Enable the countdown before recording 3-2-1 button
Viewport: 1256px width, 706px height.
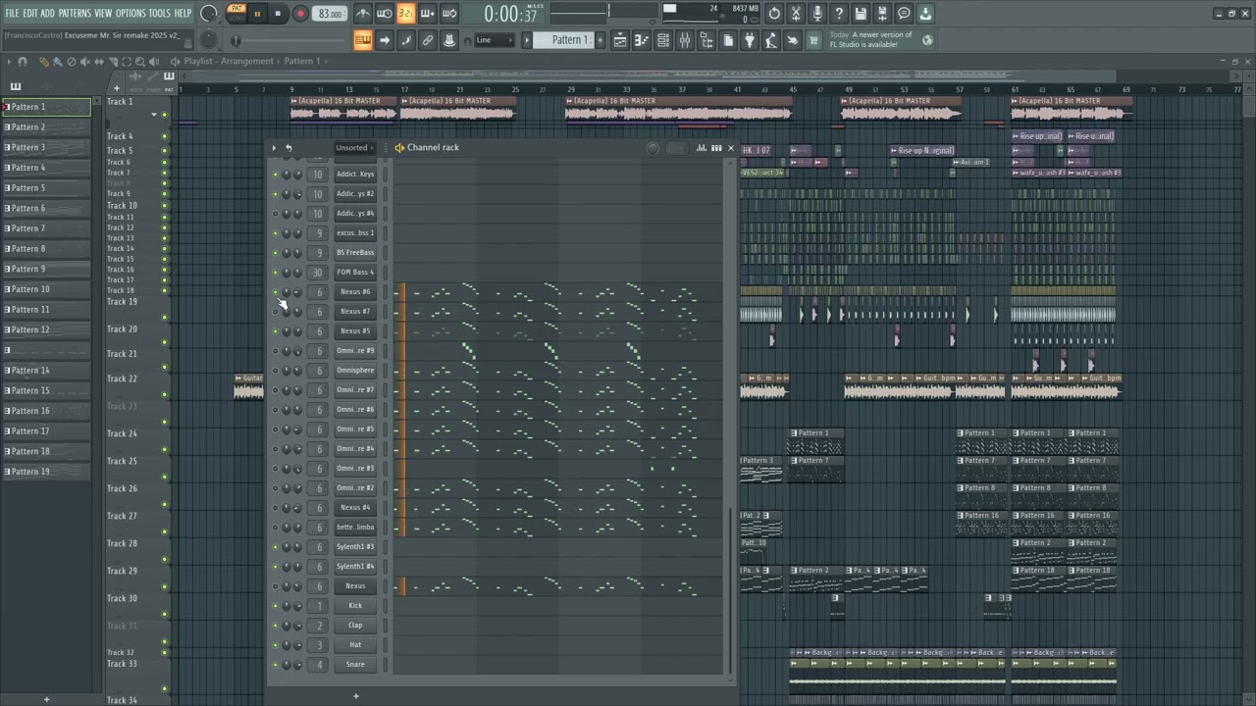click(406, 14)
